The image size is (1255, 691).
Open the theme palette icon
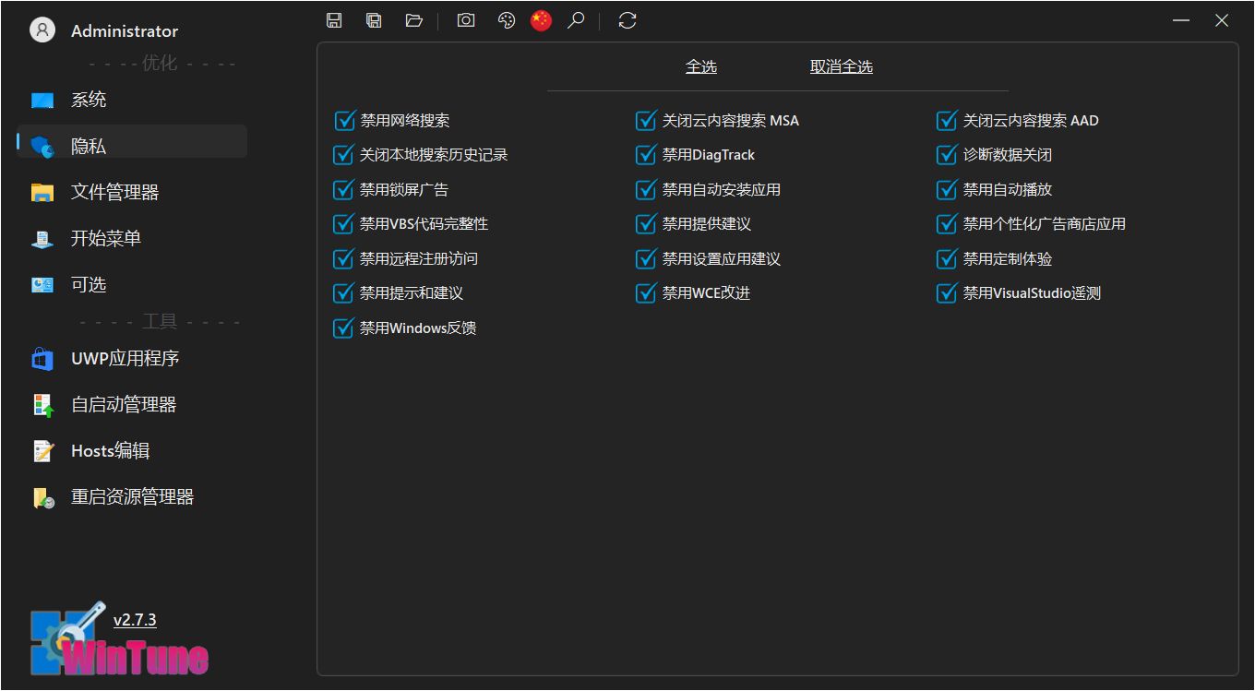pyautogui.click(x=506, y=20)
